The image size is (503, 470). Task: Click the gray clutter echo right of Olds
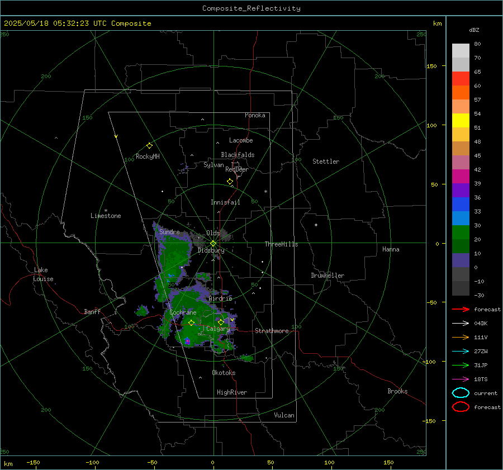pyautogui.click(x=226, y=235)
